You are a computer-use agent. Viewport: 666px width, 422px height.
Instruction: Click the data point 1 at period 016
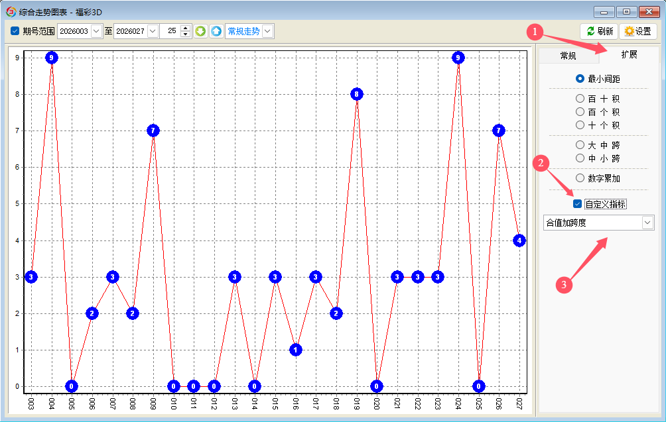[296, 350]
